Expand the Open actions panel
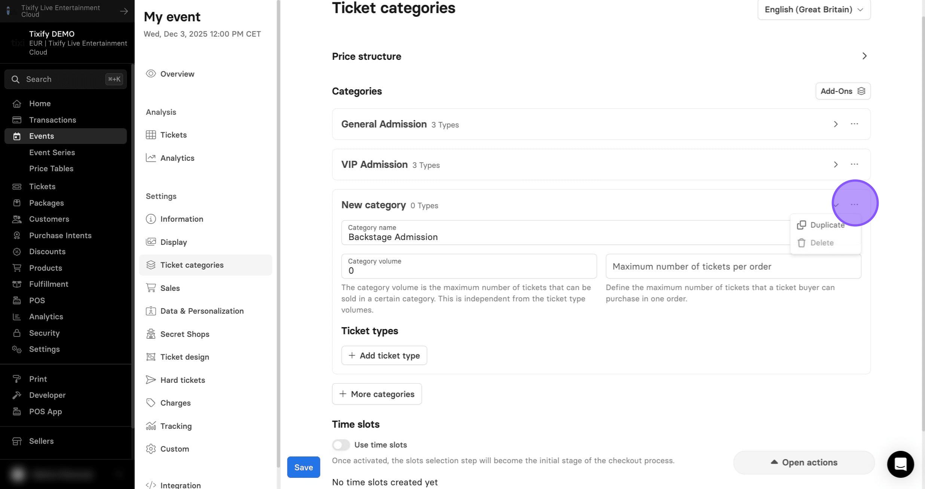The image size is (925, 489). [x=804, y=462]
